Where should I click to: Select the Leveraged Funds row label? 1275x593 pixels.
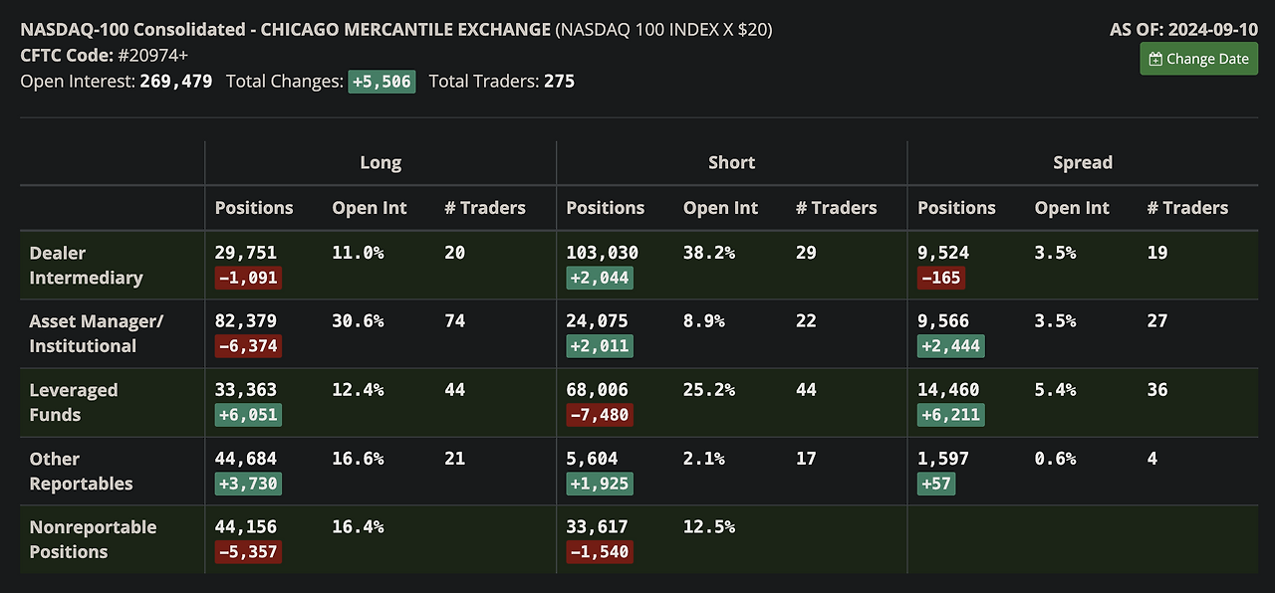74,402
